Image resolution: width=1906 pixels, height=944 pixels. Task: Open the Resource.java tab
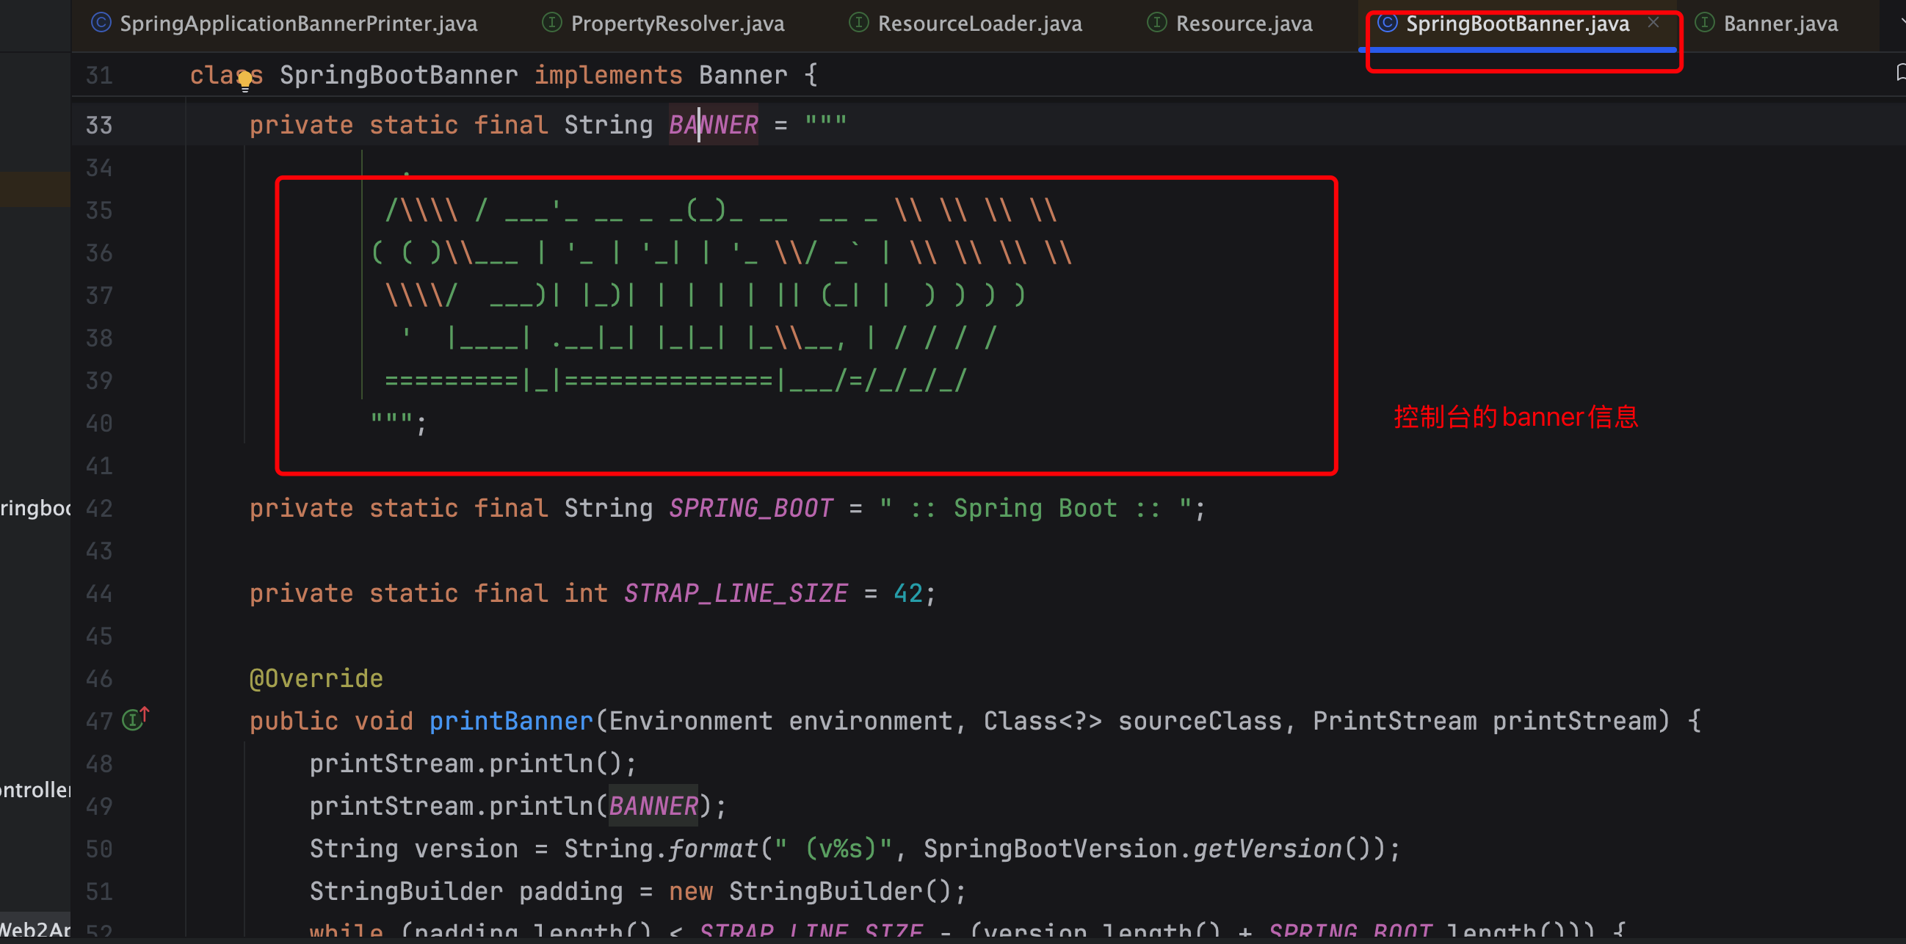(1244, 23)
